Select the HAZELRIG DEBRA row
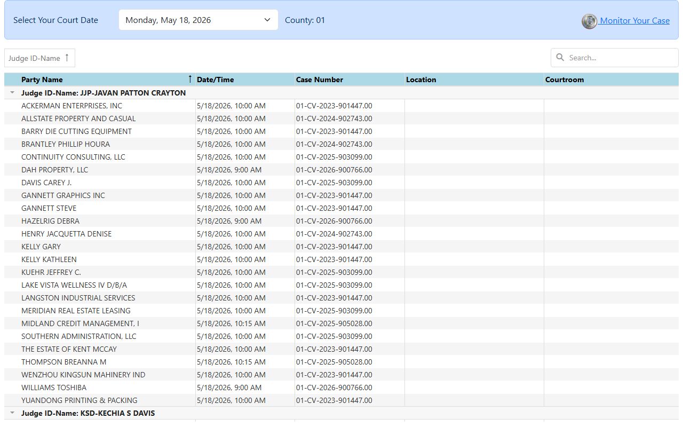Viewport: 683px width, 427px height. pyautogui.click(x=341, y=221)
